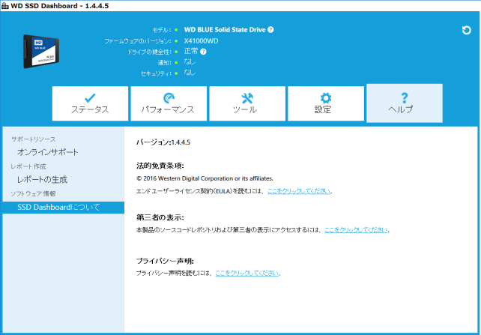The image size is (481, 335).
Task: Go to the ツール tab
Action: (247, 103)
